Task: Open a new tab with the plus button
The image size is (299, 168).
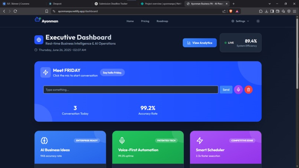Action: click(x=234, y=4)
